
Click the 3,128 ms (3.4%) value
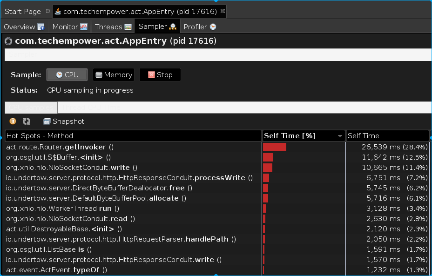click(397, 208)
